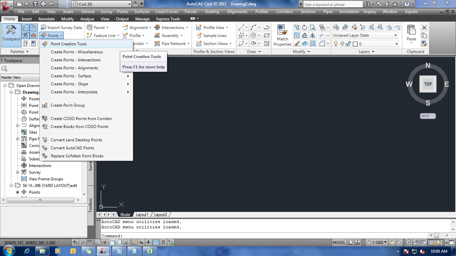The image size is (456, 256).
Task: Open Internet Explorer from the taskbar
Action: point(27,251)
